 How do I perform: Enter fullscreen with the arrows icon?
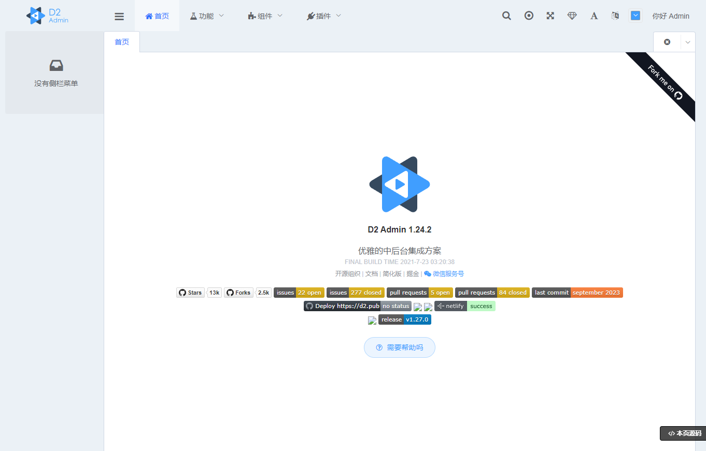tap(550, 16)
